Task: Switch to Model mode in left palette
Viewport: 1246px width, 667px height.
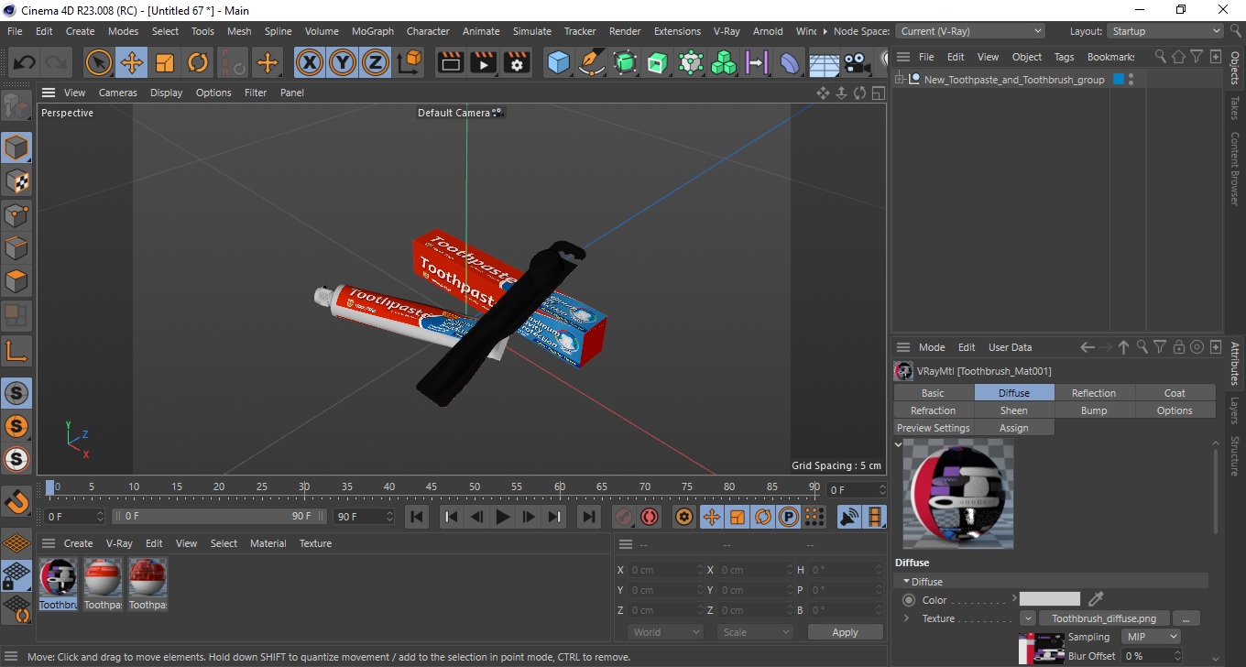Action: [16, 148]
